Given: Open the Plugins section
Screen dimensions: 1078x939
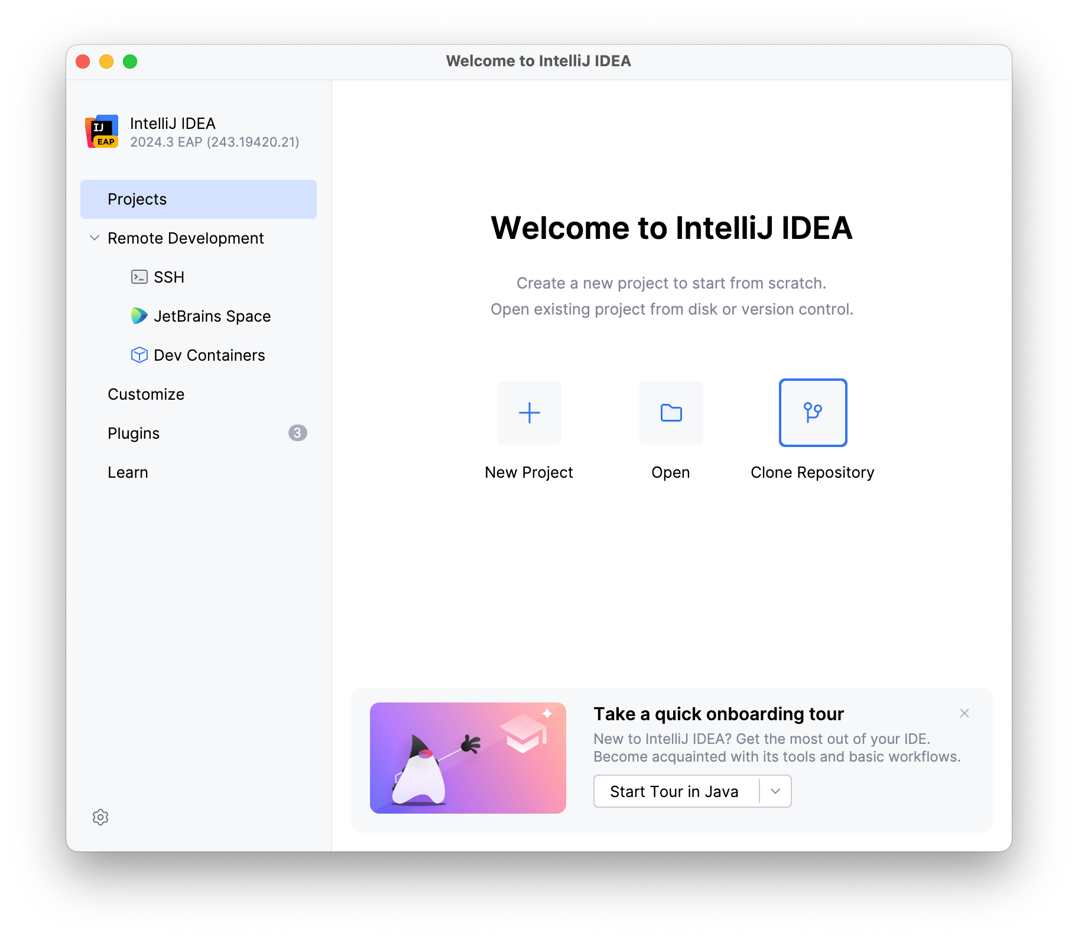Looking at the screenshot, I should coord(199,433).
